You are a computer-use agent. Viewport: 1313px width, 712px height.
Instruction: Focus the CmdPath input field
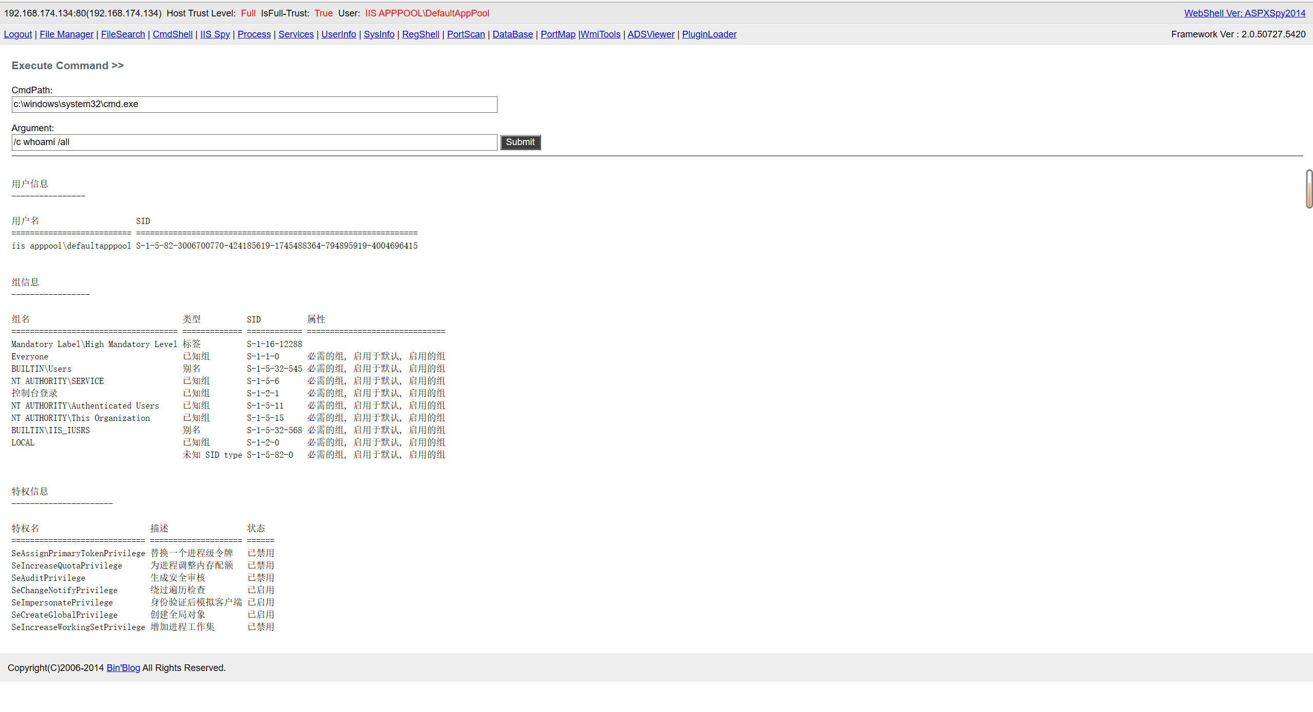tap(254, 105)
